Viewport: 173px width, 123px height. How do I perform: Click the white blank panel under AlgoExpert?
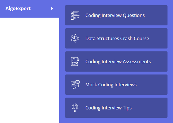click(x=30, y=70)
